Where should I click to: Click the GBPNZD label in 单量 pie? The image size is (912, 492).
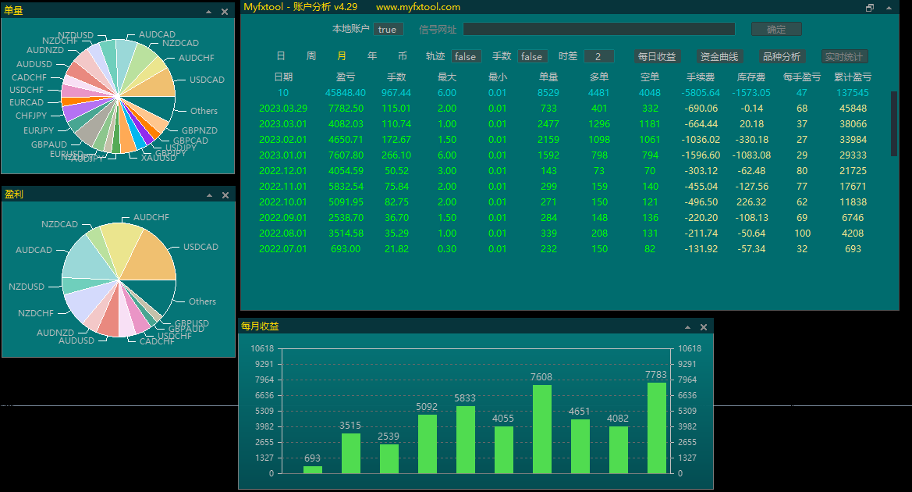[200, 130]
